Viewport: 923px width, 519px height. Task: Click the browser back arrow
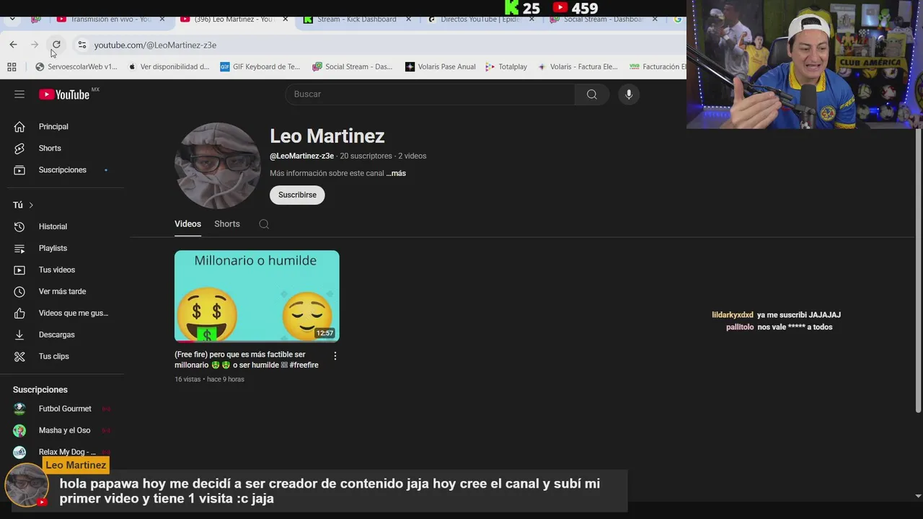(x=13, y=45)
